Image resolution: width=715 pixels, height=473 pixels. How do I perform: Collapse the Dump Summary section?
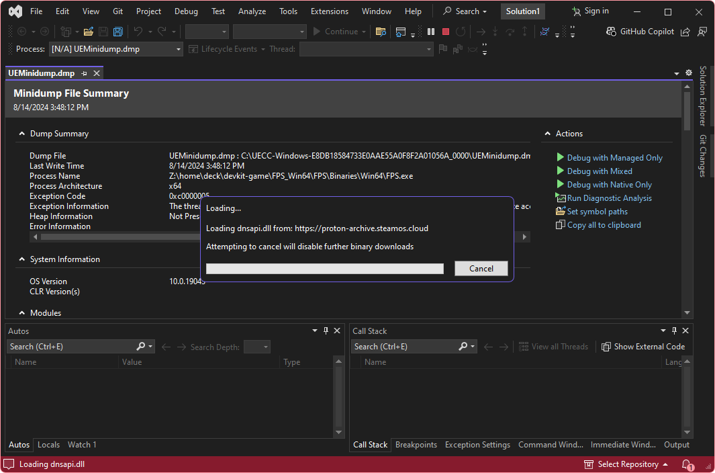tap(21, 134)
